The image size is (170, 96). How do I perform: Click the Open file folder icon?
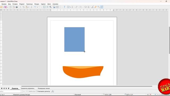point(1,7)
